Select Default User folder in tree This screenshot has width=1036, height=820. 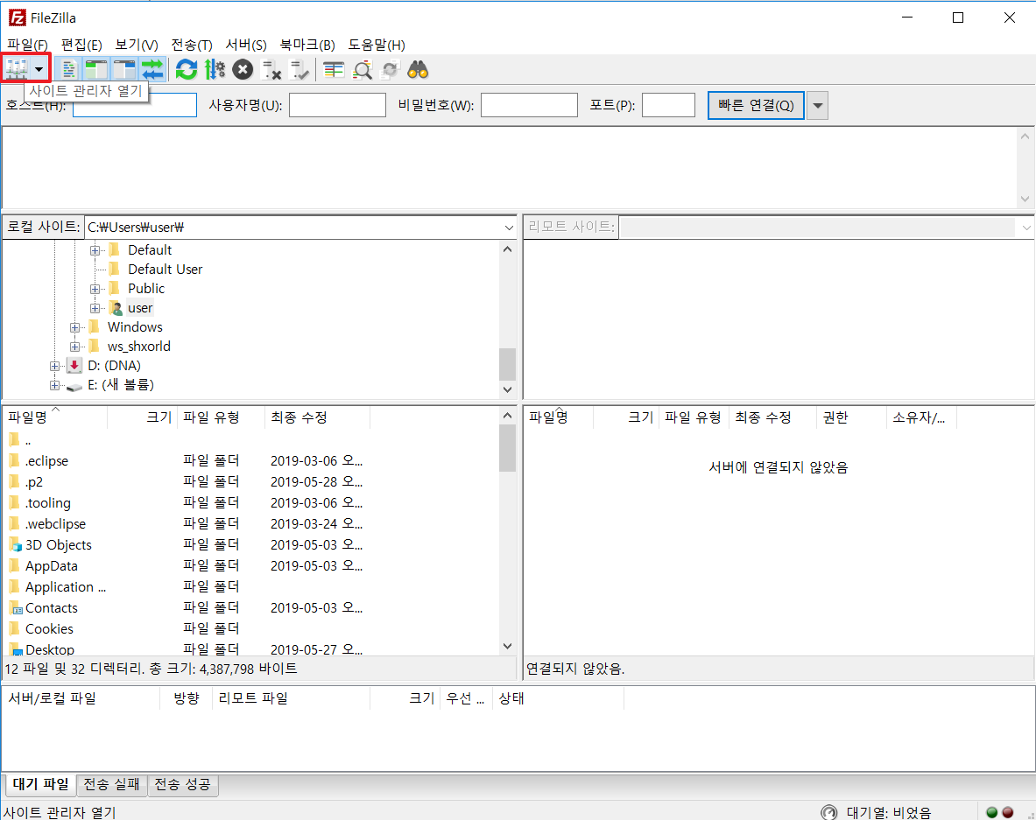pyautogui.click(x=166, y=270)
